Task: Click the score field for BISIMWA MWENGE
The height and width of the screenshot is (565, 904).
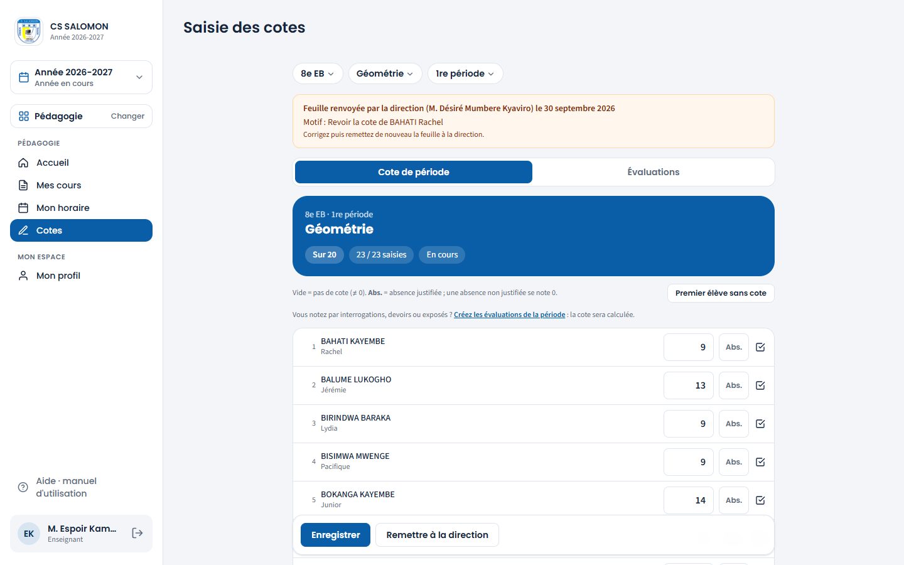Action: coord(689,462)
